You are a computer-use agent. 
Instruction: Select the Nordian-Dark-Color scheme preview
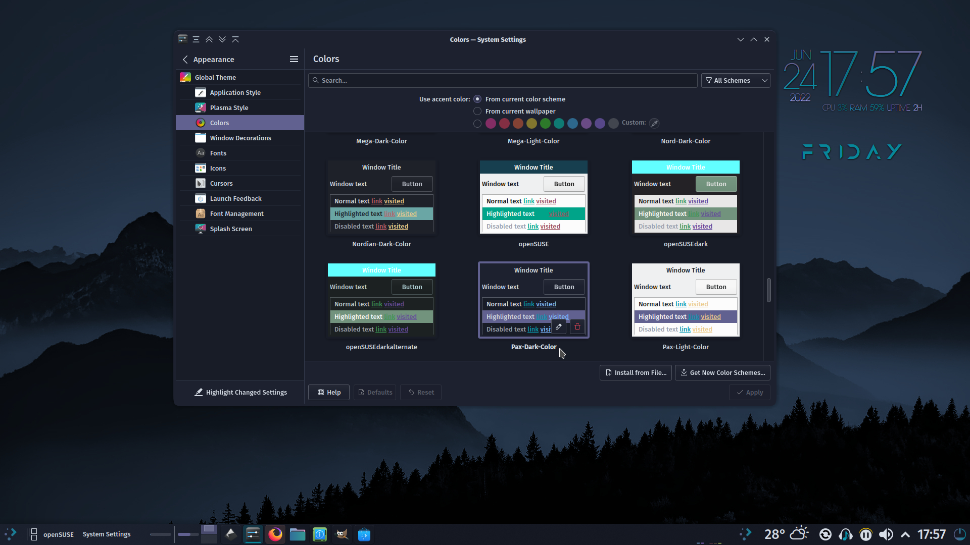381,197
